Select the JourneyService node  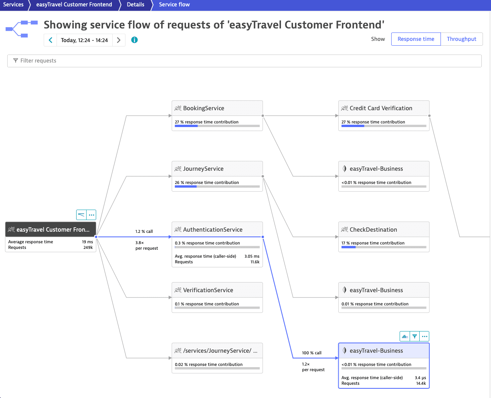pos(217,169)
